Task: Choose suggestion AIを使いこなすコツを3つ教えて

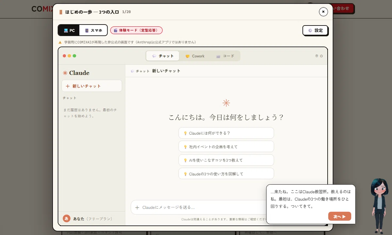Action: click(x=226, y=160)
